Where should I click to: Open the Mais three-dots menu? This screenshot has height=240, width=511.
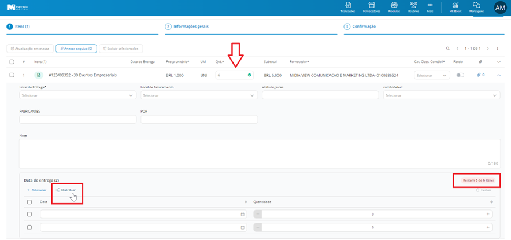tap(430, 5)
